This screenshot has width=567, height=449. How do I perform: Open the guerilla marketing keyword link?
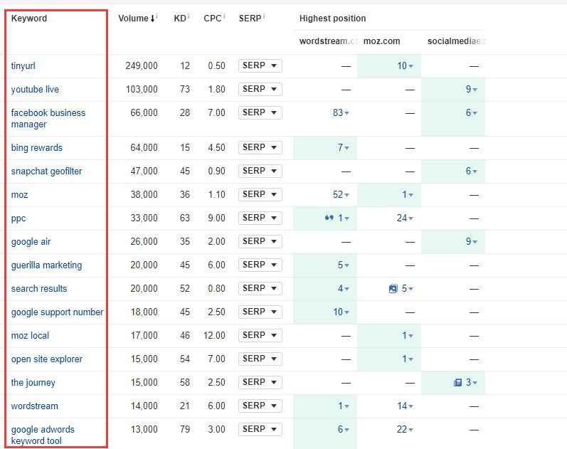tap(46, 265)
